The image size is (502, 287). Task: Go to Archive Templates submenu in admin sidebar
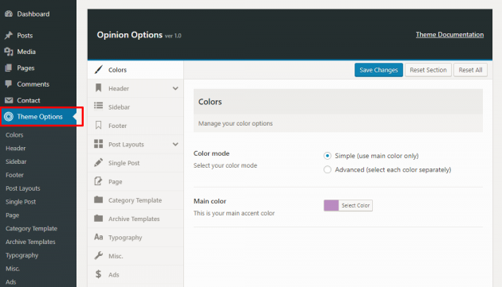coord(30,242)
